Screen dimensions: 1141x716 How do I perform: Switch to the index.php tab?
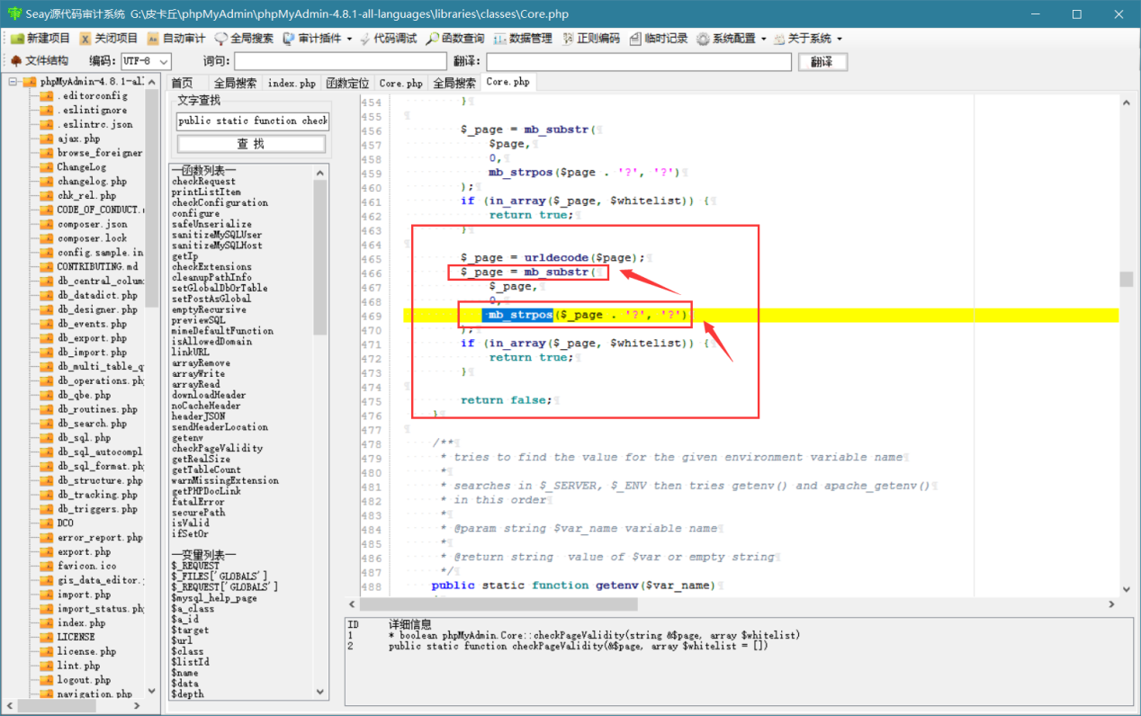[x=292, y=83]
